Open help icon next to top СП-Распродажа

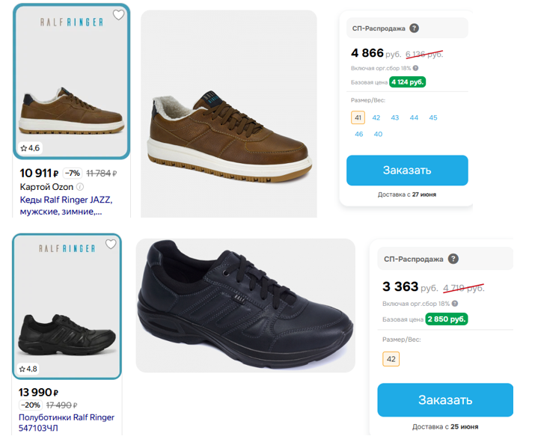(414, 28)
